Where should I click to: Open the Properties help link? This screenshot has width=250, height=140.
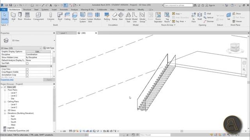pyautogui.click(x=7, y=79)
